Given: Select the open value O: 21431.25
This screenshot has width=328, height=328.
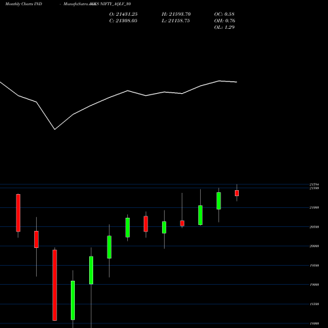Looking at the screenshot, I should click(123, 14).
